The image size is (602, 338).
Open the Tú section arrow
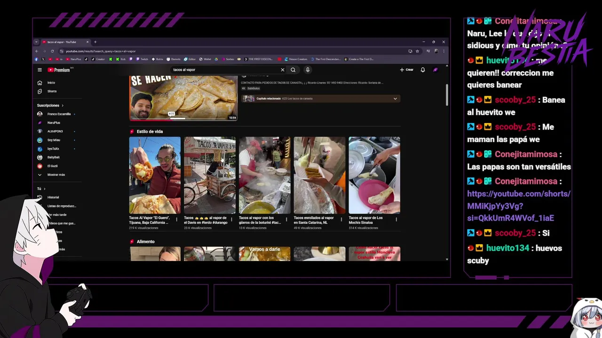tap(44, 189)
